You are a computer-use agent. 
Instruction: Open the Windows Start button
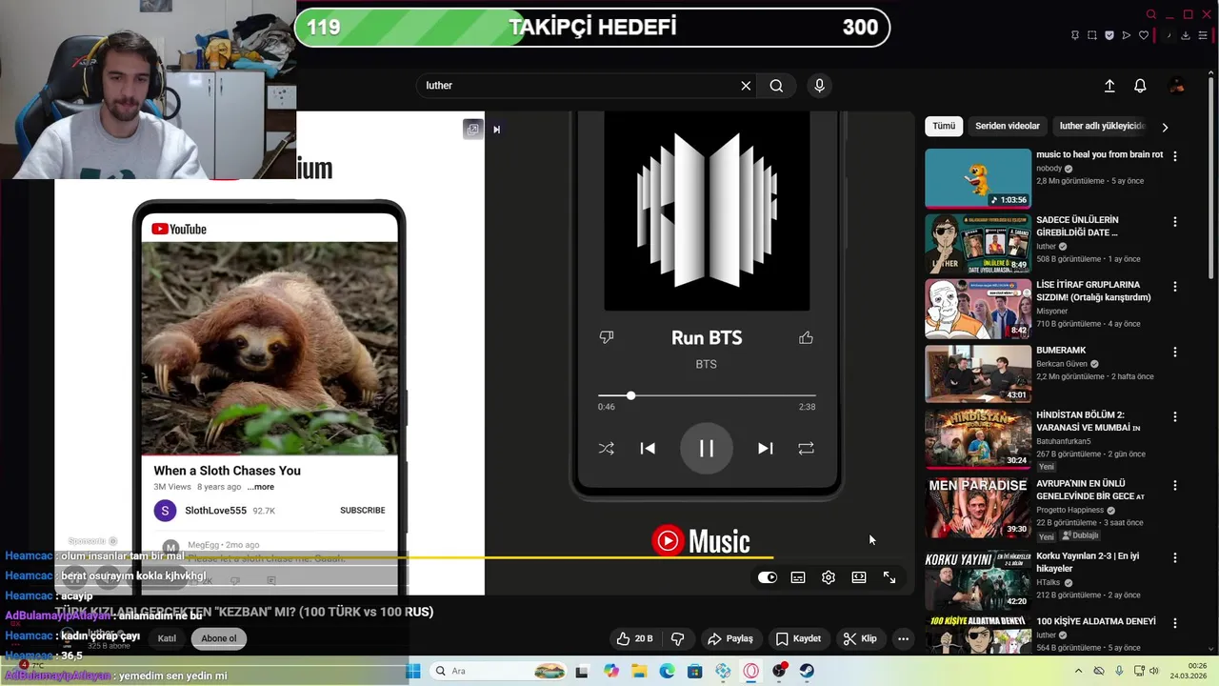click(x=412, y=671)
